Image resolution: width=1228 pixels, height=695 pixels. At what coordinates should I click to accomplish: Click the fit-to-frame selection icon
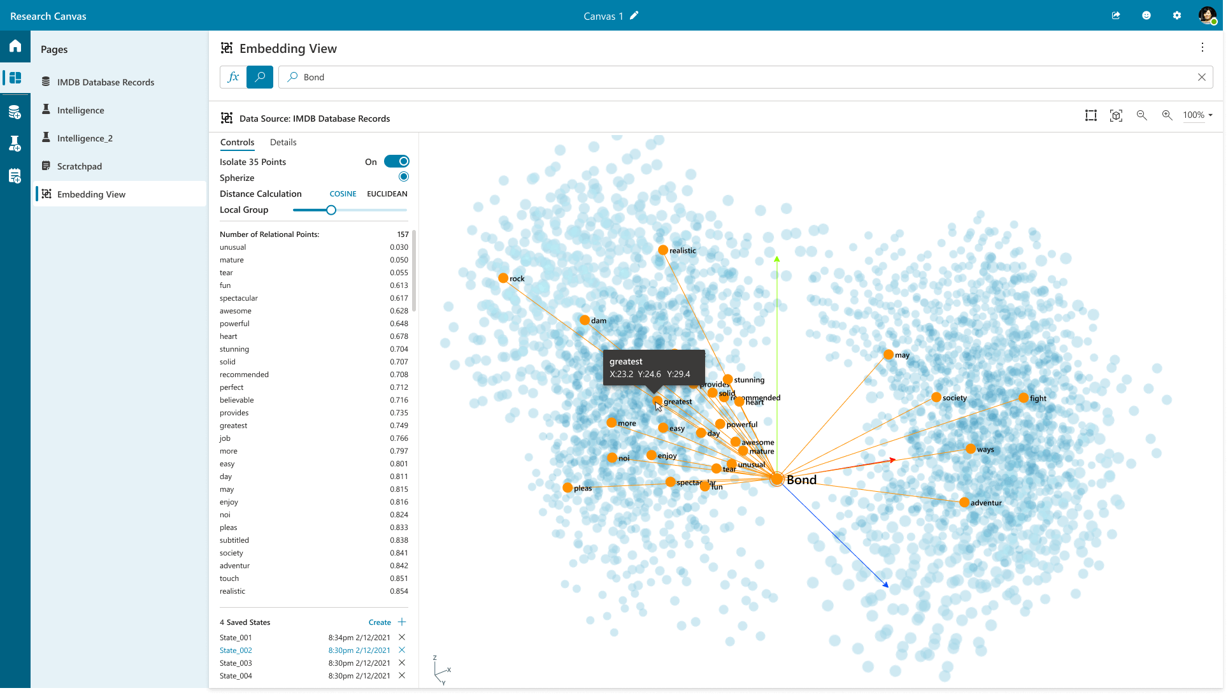click(1091, 115)
